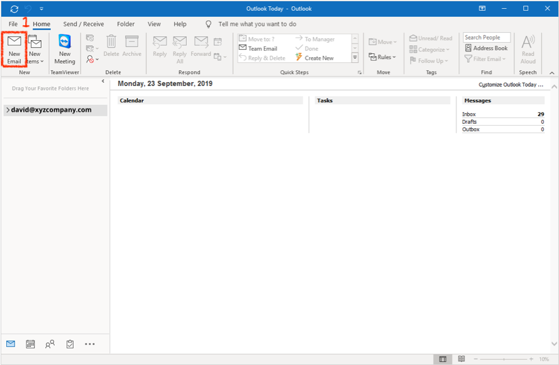Toggle Reading view button in status bar
The height and width of the screenshot is (365, 559).
pos(462,359)
